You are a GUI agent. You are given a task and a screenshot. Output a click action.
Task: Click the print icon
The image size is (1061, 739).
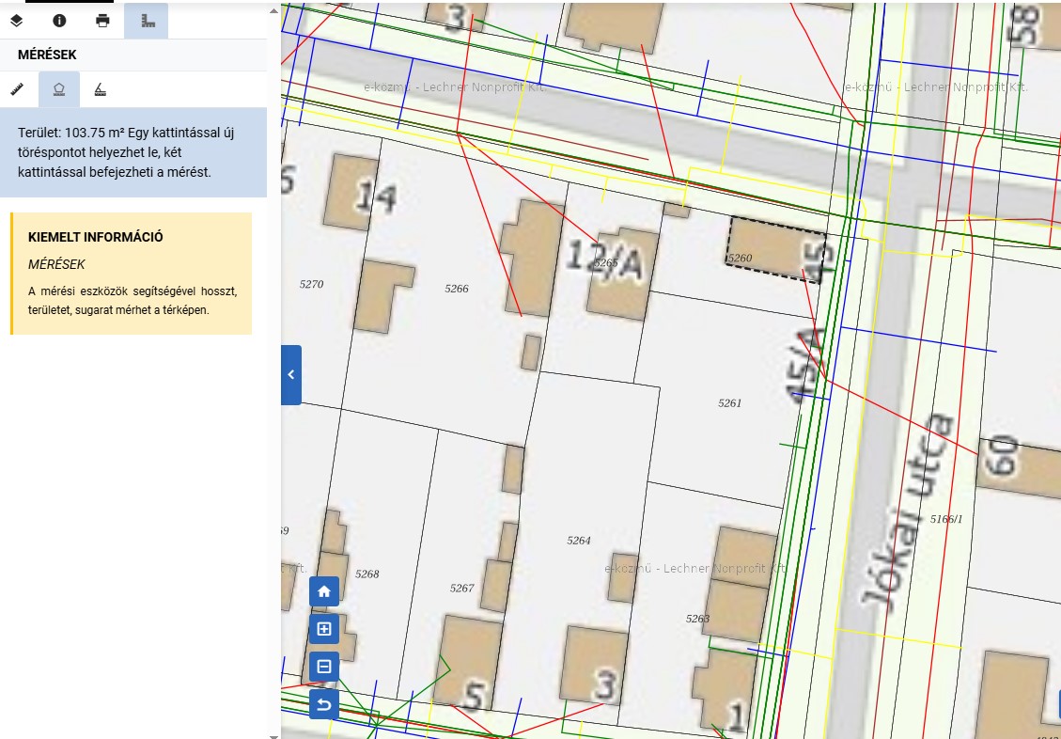click(x=102, y=21)
